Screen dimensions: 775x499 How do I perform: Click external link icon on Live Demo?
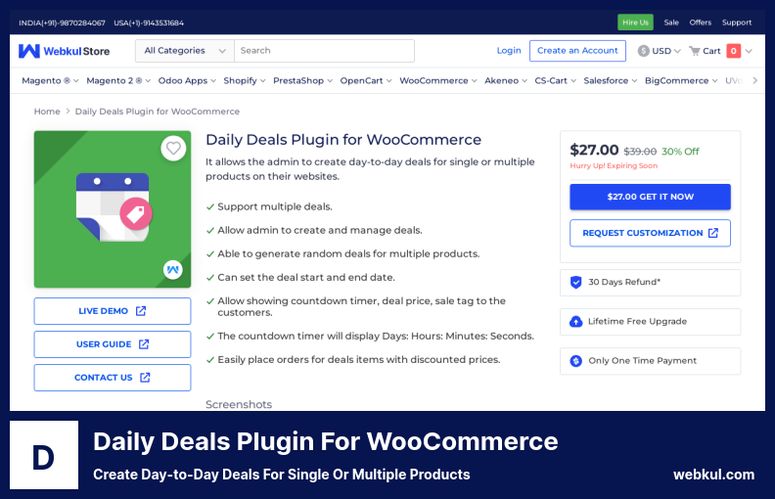click(141, 311)
